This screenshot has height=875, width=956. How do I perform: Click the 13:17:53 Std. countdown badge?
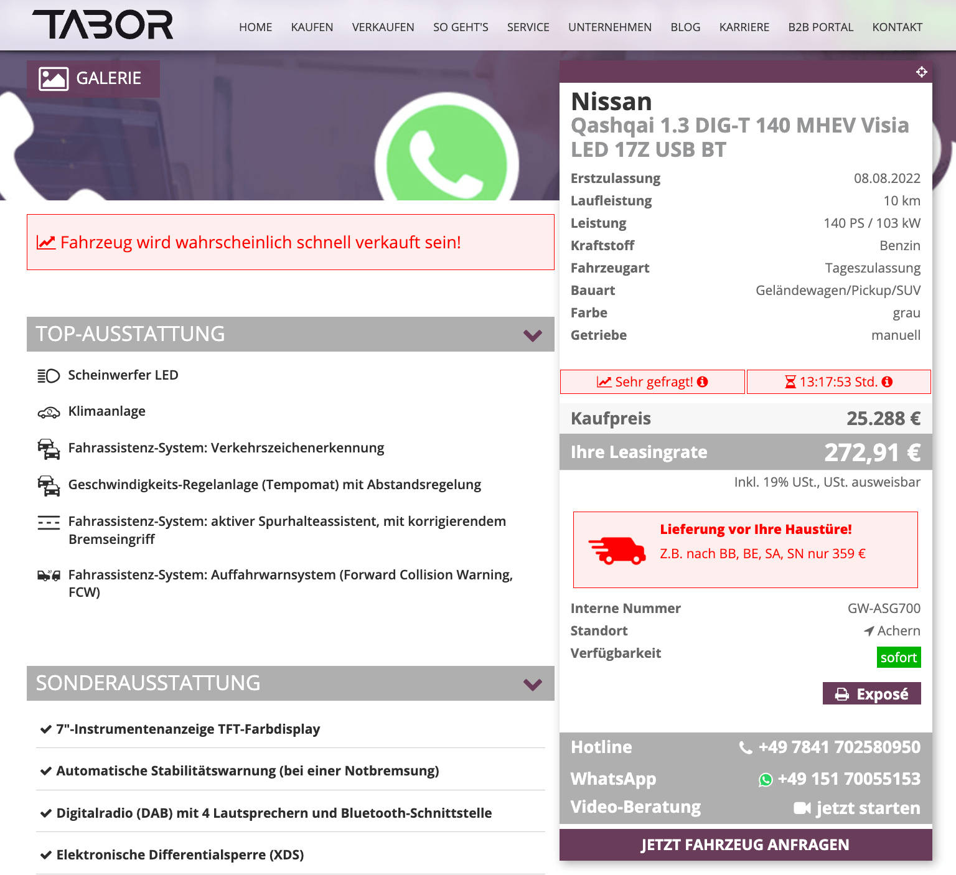[x=838, y=382]
